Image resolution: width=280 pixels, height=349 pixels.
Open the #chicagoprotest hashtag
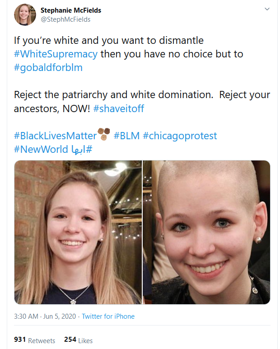point(180,136)
